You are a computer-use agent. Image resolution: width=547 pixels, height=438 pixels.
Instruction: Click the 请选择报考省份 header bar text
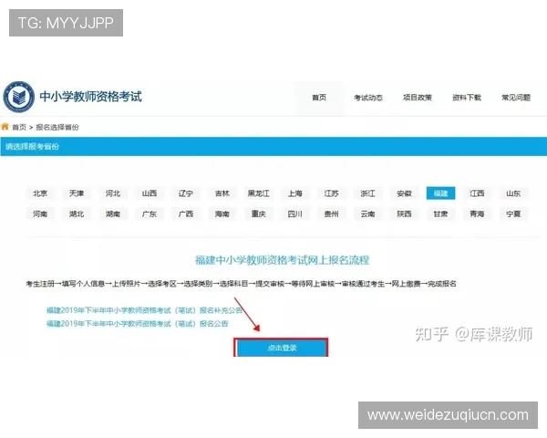(32, 146)
